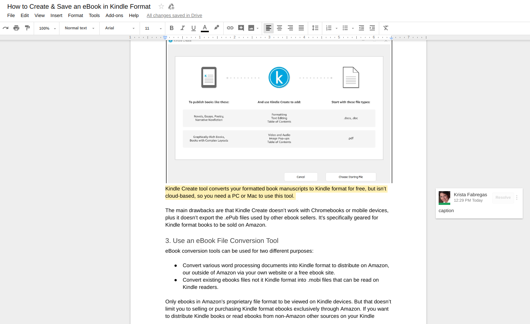This screenshot has height=324, width=530.
Task: Select the Print icon
Action: 16,28
